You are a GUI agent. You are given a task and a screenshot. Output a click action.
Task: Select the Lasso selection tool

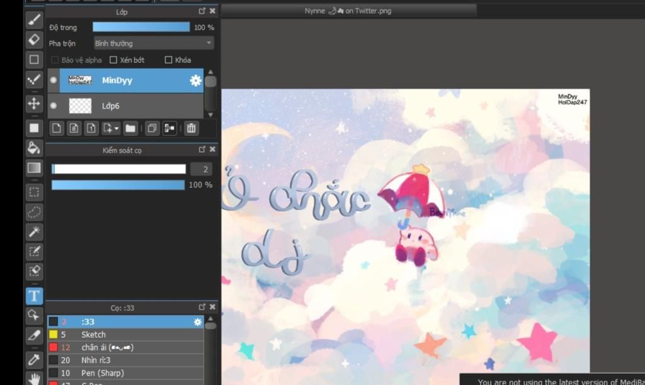pyautogui.click(x=34, y=212)
